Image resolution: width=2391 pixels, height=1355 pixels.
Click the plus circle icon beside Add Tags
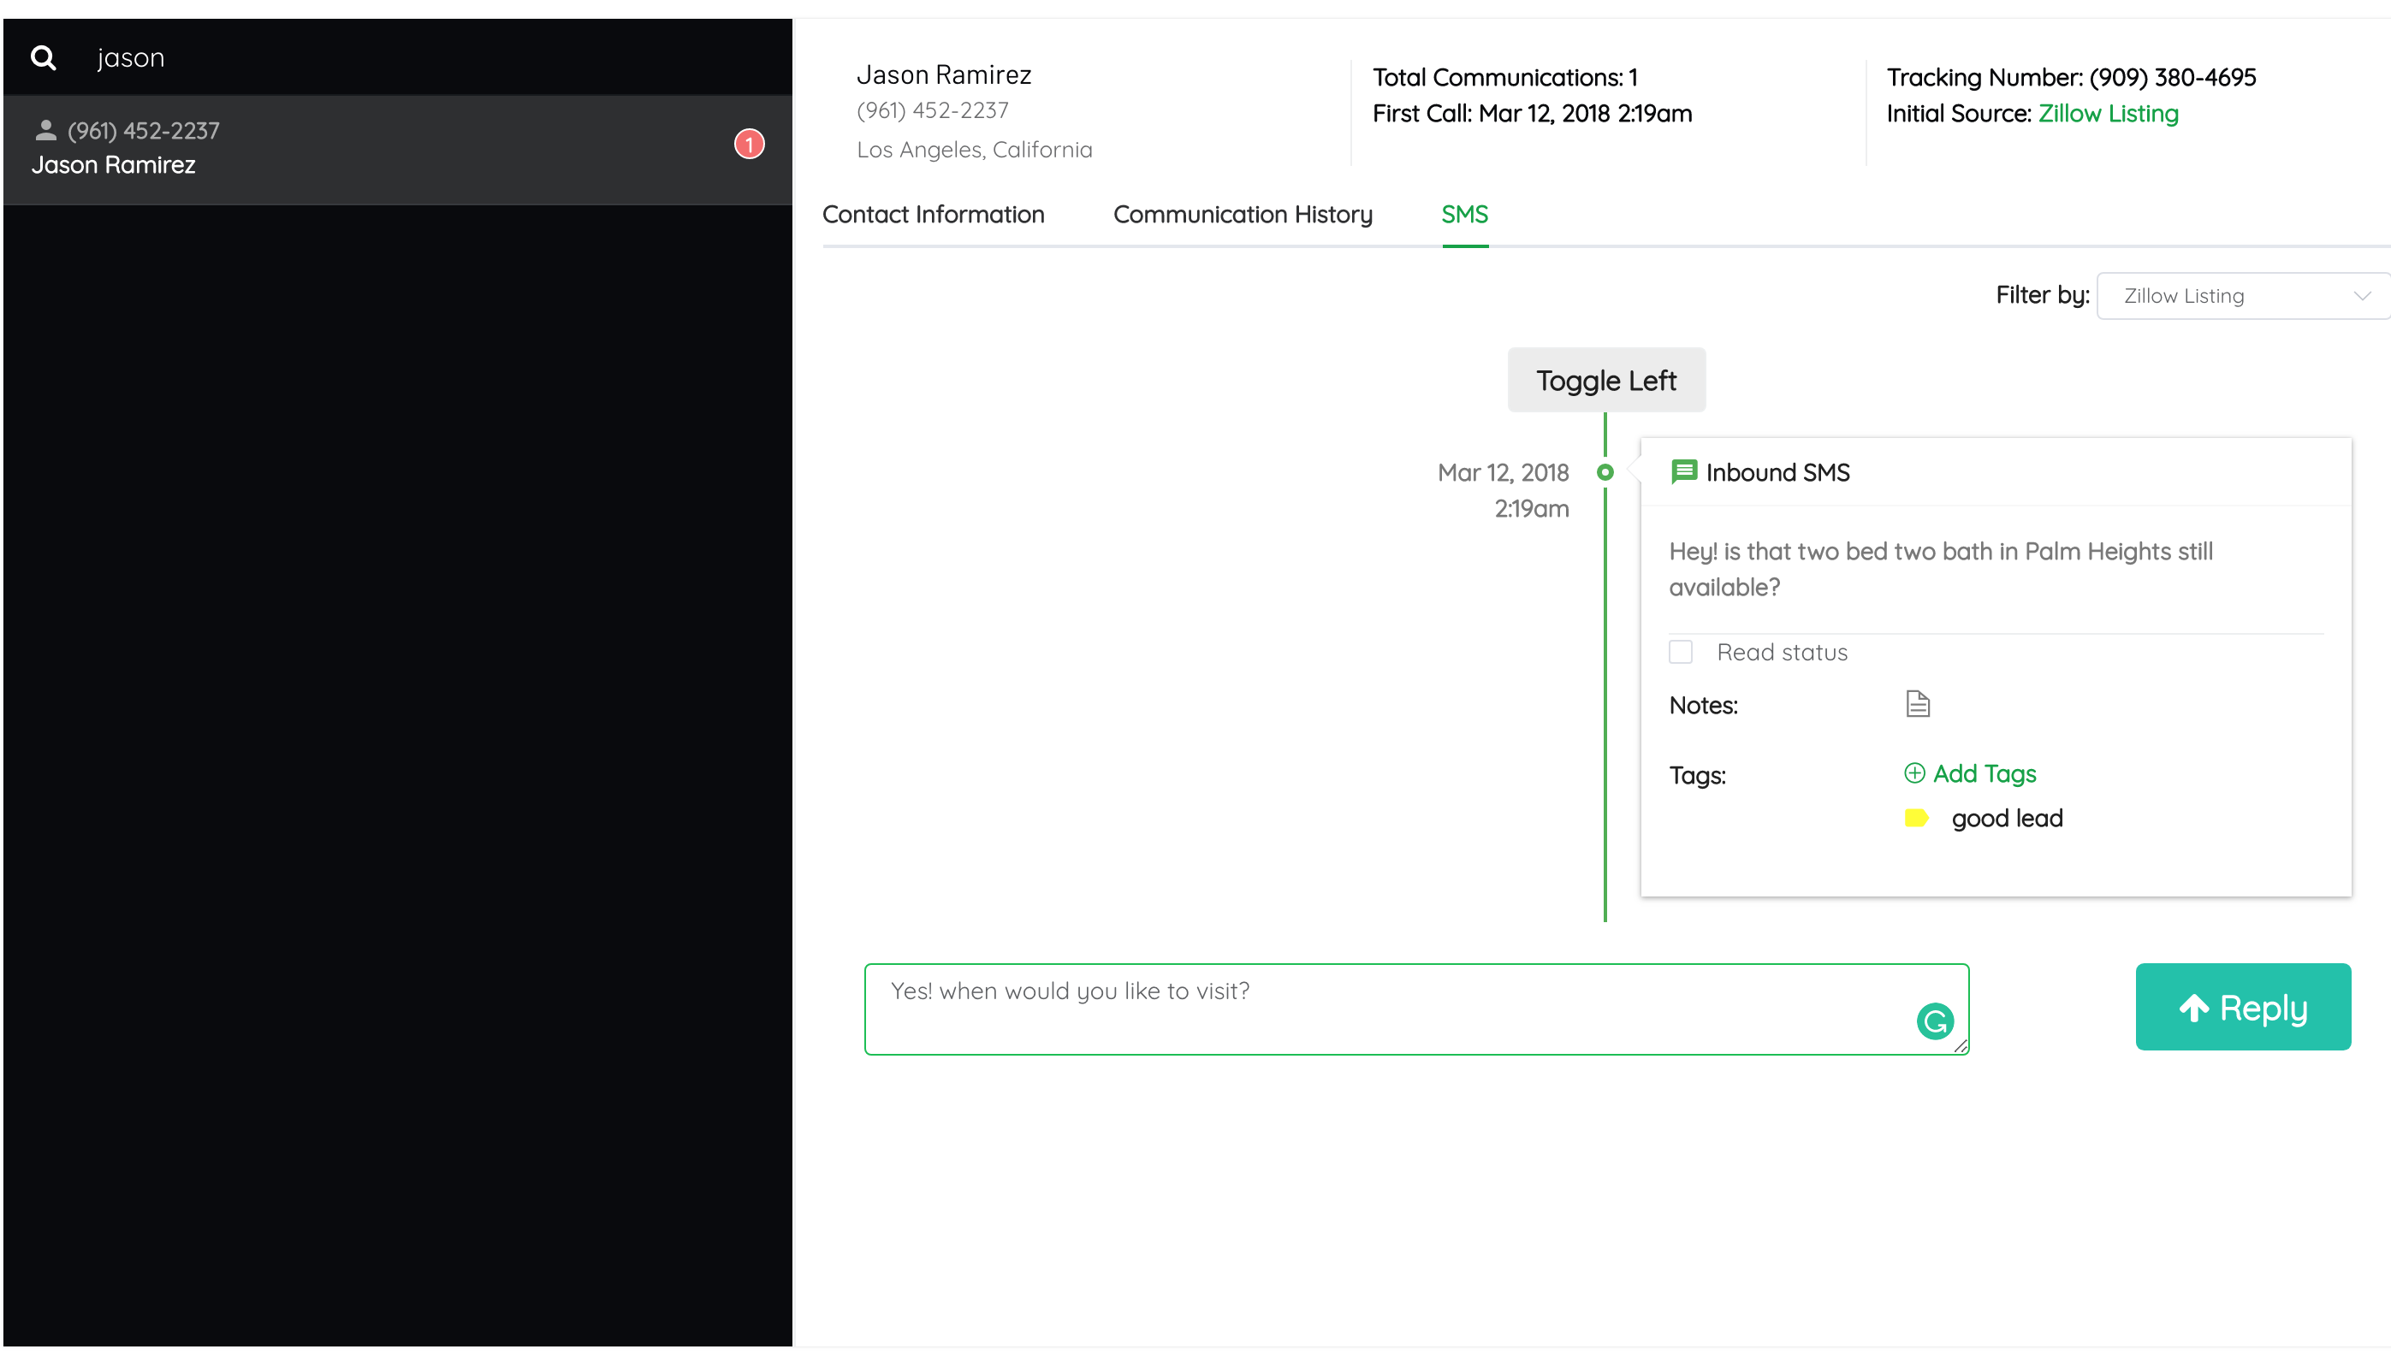tap(1914, 773)
